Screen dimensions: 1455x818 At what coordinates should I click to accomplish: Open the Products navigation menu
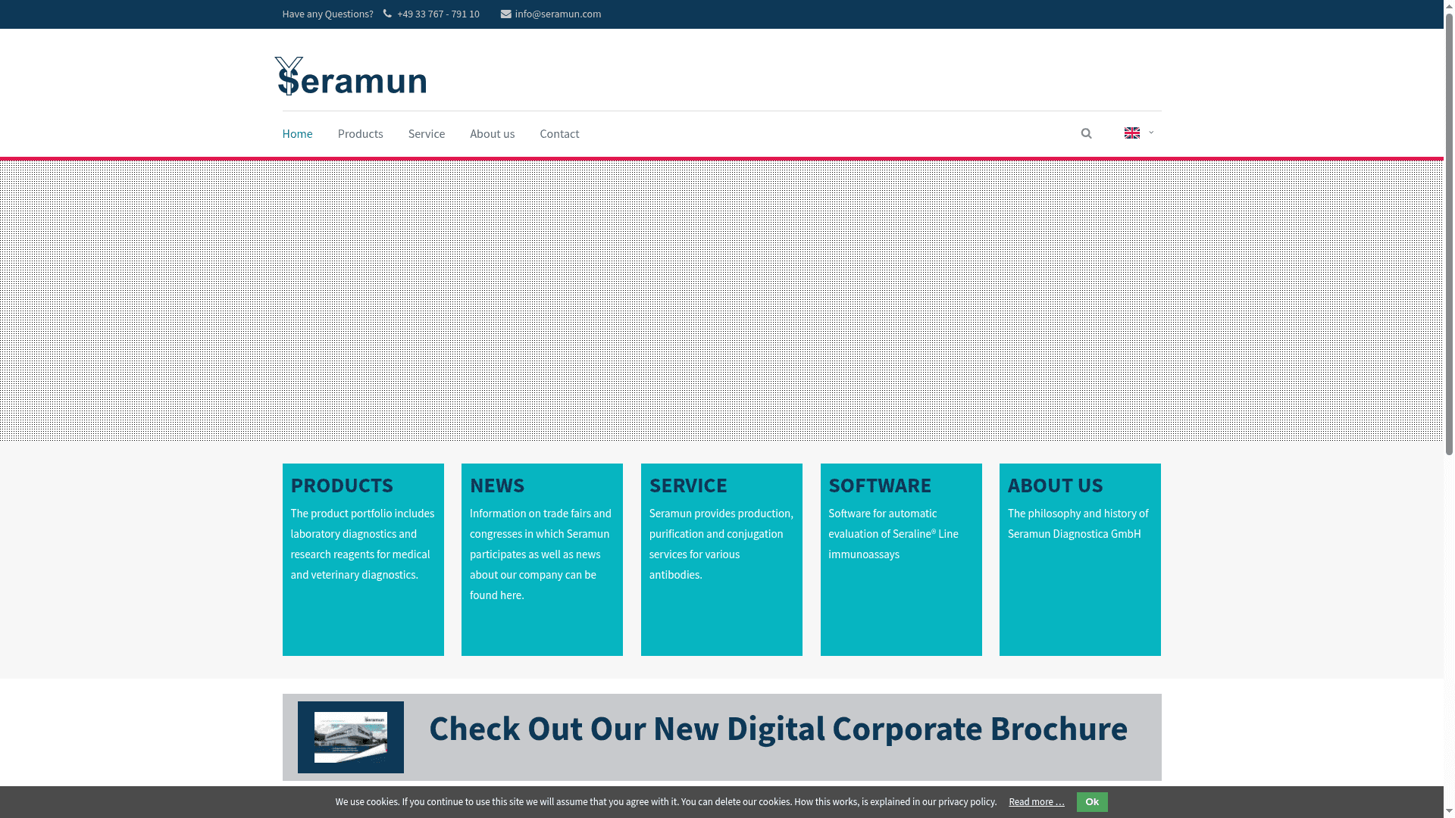[360, 133]
